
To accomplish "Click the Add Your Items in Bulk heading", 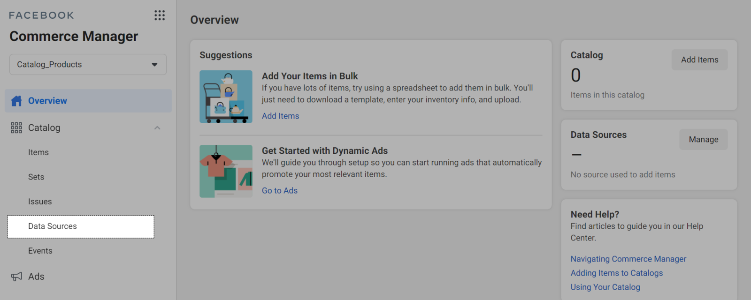I will click(x=310, y=76).
